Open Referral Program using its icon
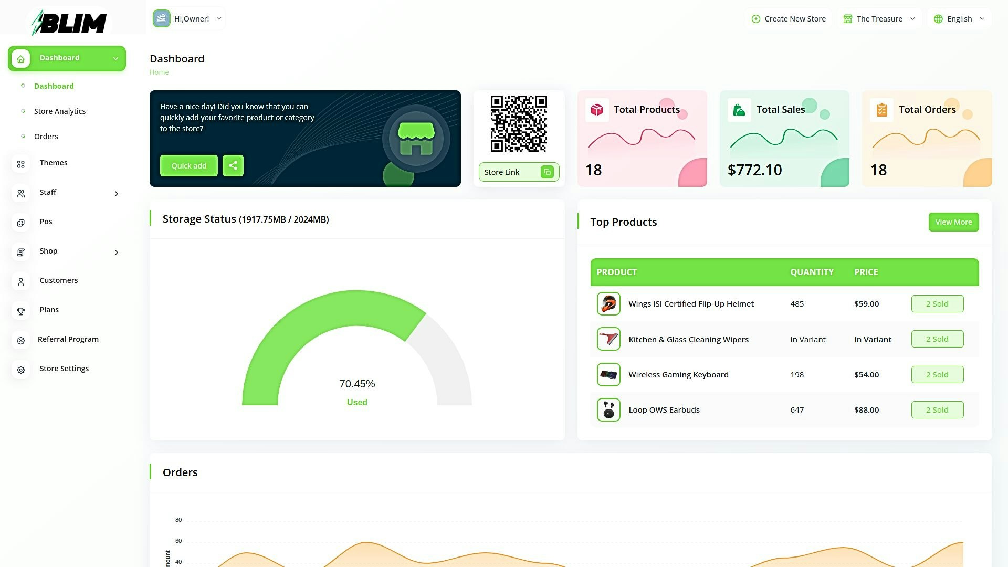 click(21, 340)
